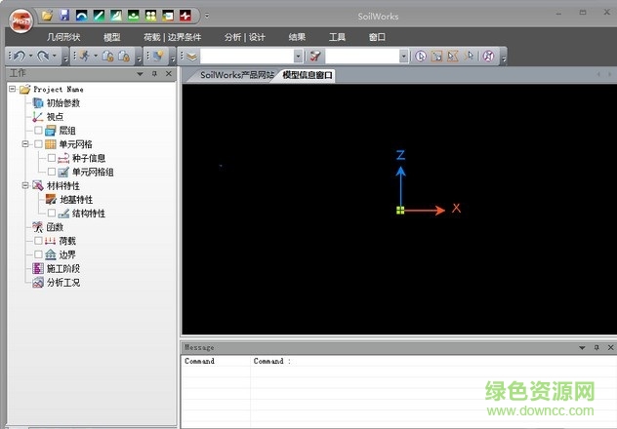Click the open folder icon in quick access toolbar
Viewport: 617px width, 429px height.
47,16
